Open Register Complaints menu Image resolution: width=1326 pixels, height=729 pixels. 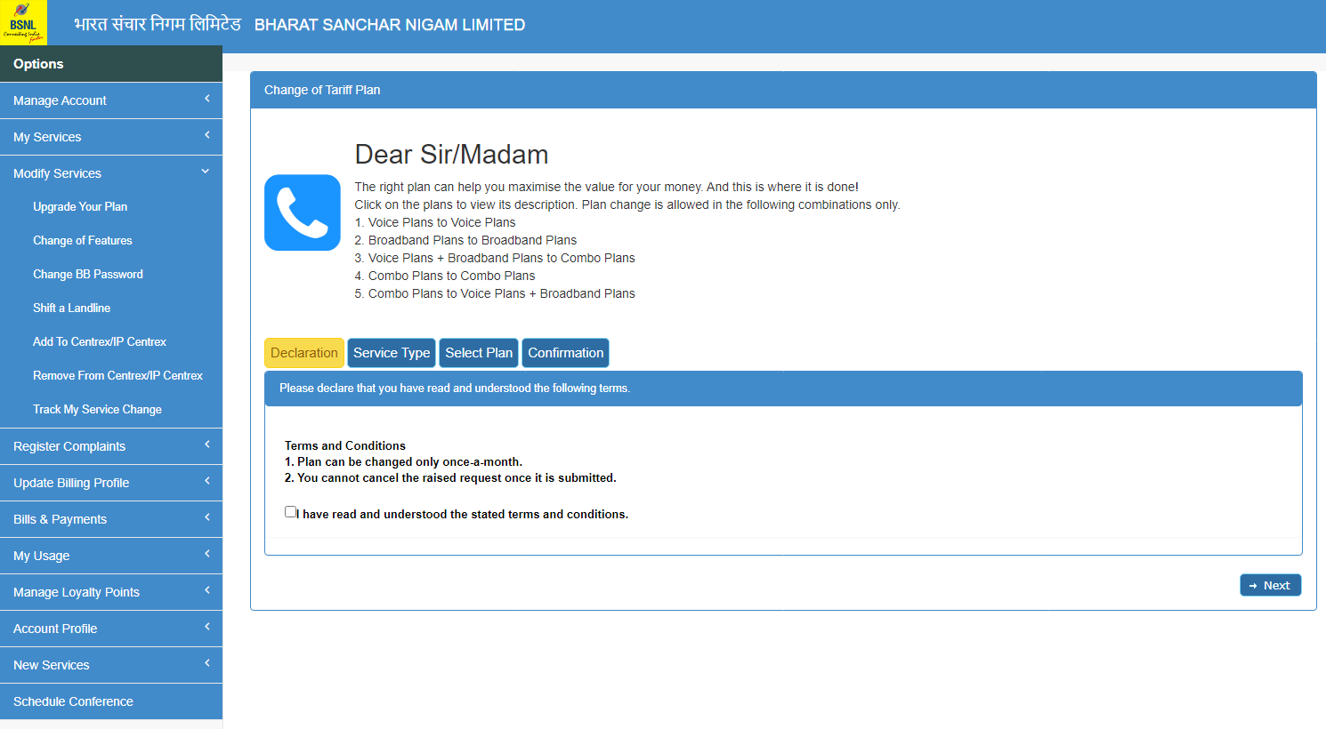tap(111, 446)
